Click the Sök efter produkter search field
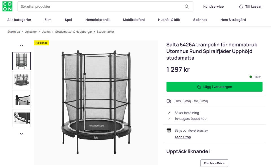 85,6
